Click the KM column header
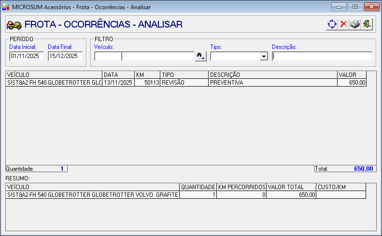The width and height of the screenshot is (382, 236). pyautogui.click(x=147, y=74)
